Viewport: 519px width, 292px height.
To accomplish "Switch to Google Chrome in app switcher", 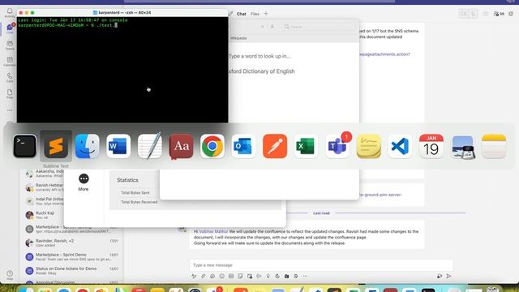I will pyautogui.click(x=212, y=146).
